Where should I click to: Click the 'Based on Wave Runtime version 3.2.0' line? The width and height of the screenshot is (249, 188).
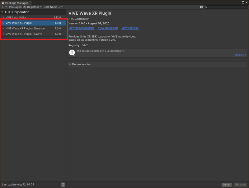(92, 40)
